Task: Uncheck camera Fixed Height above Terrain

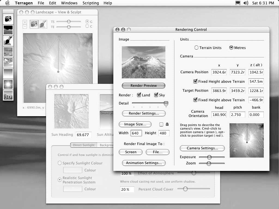Action: pyautogui.click(x=195, y=81)
